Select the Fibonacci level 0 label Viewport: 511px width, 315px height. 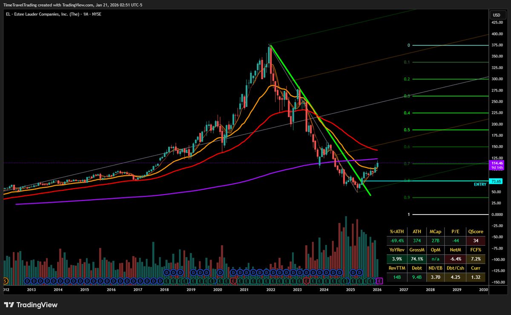point(408,45)
